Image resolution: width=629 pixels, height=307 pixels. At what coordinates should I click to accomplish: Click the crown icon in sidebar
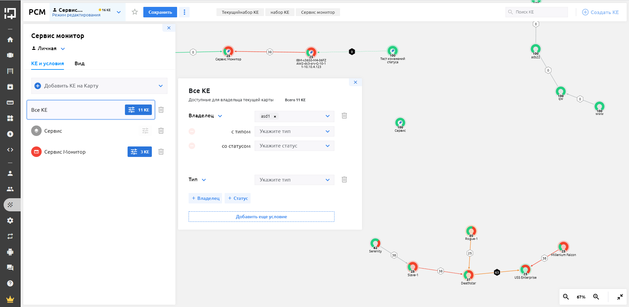[10, 299]
